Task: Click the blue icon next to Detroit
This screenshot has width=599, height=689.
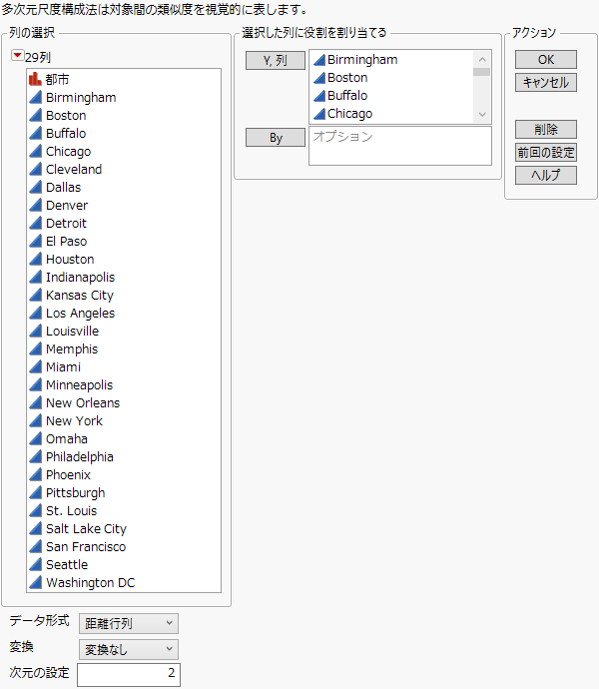Action: coord(35,224)
